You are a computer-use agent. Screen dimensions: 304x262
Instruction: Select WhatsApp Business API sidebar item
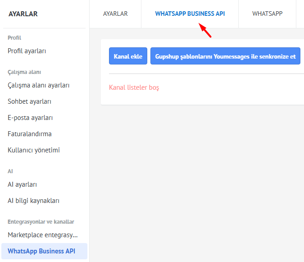coord(41,251)
